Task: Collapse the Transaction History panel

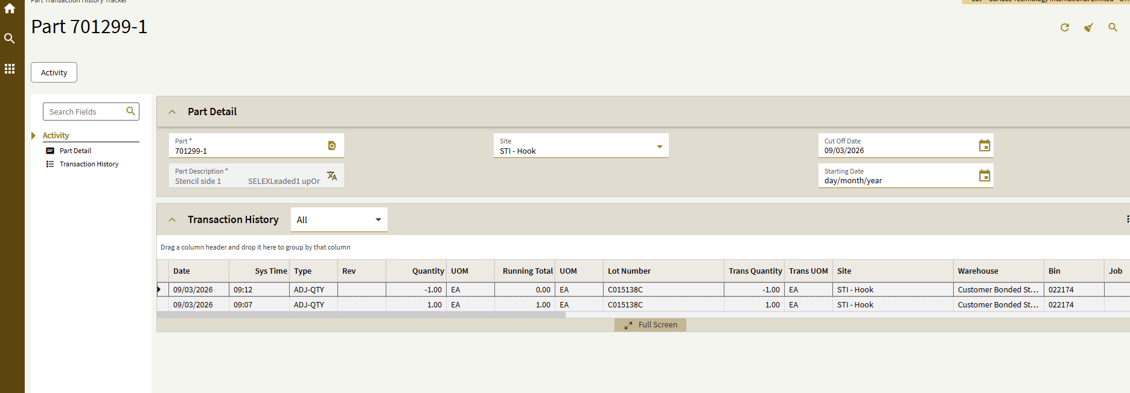Action: (172, 219)
